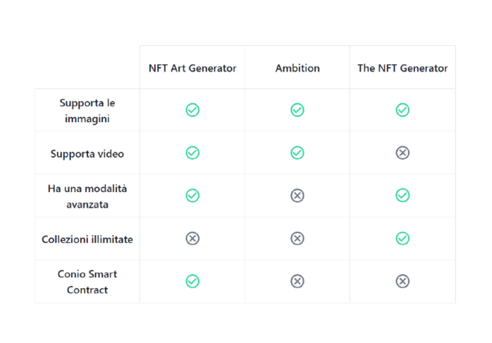492x343 pixels.
Task: Select the NFT Art Generator column header
Action: 192,68
